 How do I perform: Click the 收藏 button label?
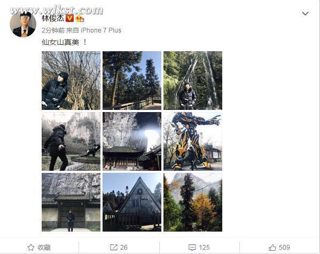44,248
